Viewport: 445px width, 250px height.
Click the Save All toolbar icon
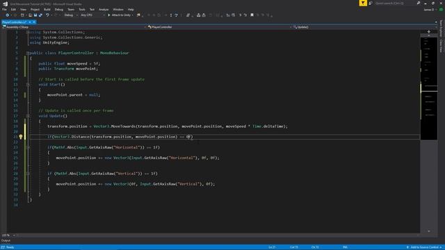[40, 15]
